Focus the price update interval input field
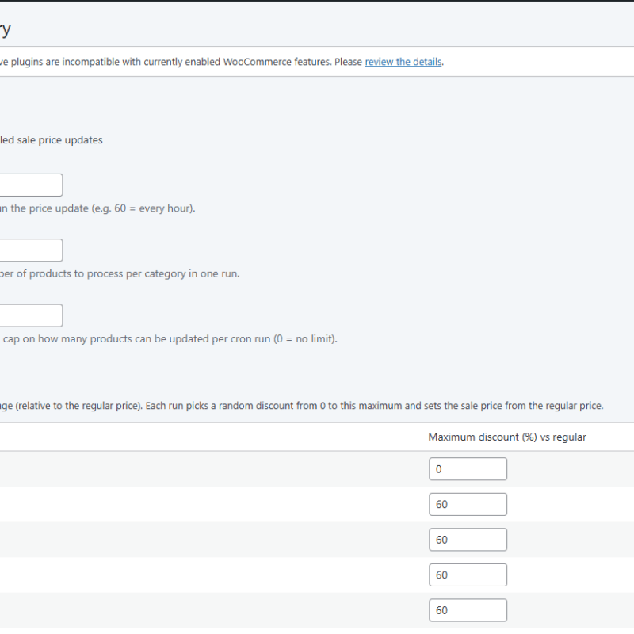 click(x=31, y=185)
